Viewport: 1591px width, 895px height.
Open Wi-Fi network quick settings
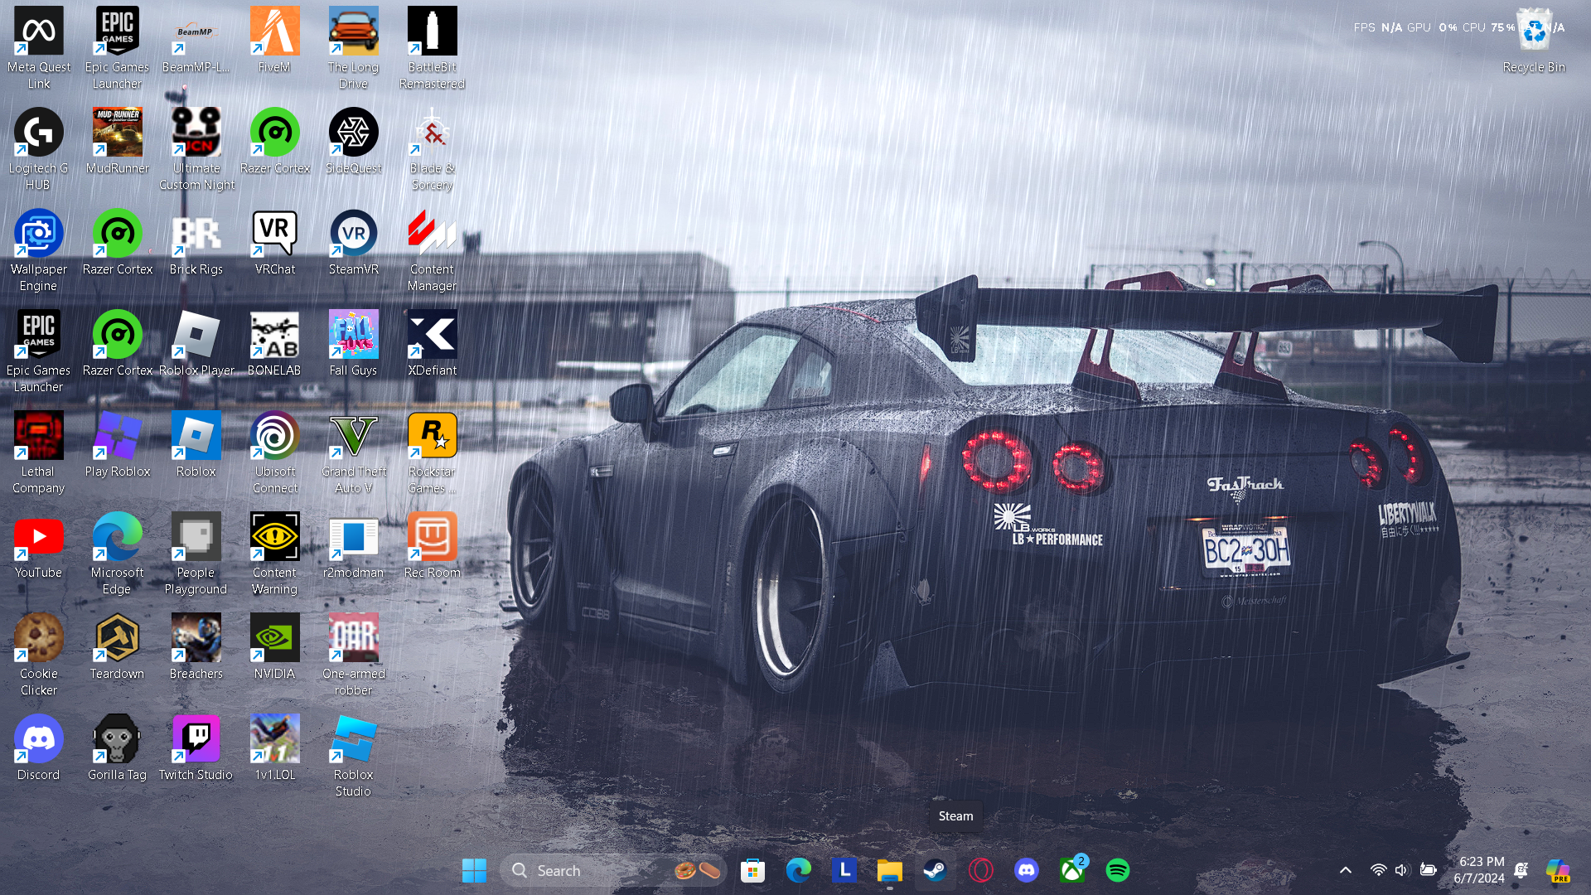pos(1378,870)
